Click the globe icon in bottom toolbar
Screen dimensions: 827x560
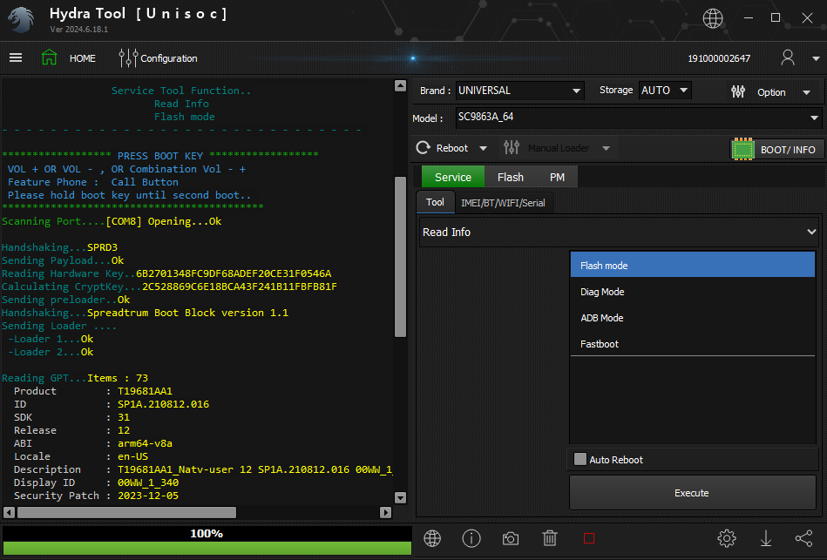(432, 538)
